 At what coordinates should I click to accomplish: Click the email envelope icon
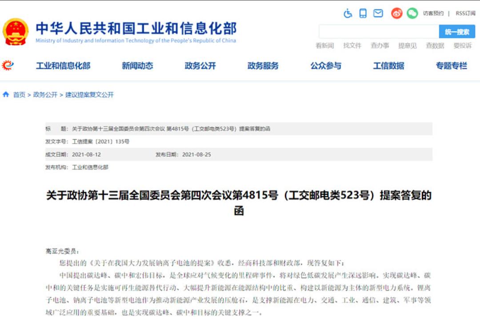click(378, 14)
